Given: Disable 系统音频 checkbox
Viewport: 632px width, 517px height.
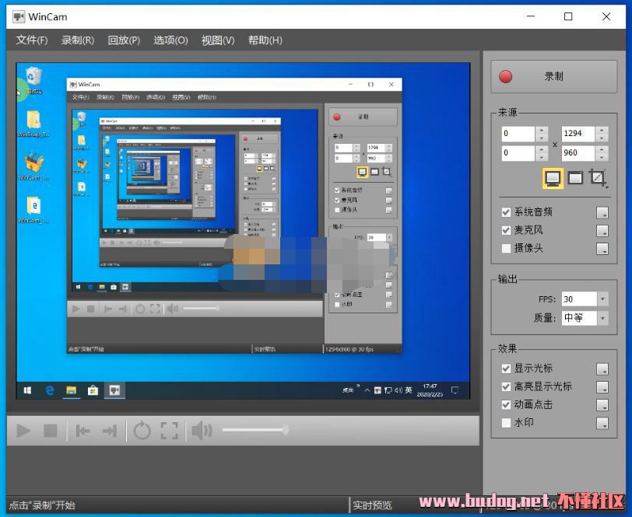Looking at the screenshot, I should point(506,212).
